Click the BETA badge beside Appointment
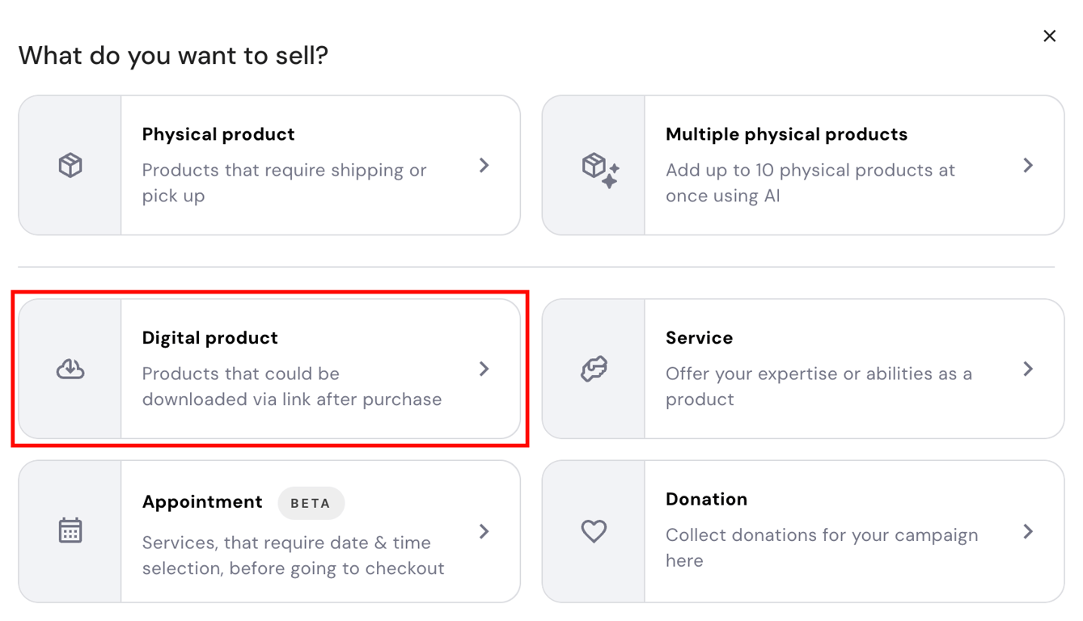The height and width of the screenshot is (621, 1083). pyautogui.click(x=311, y=503)
